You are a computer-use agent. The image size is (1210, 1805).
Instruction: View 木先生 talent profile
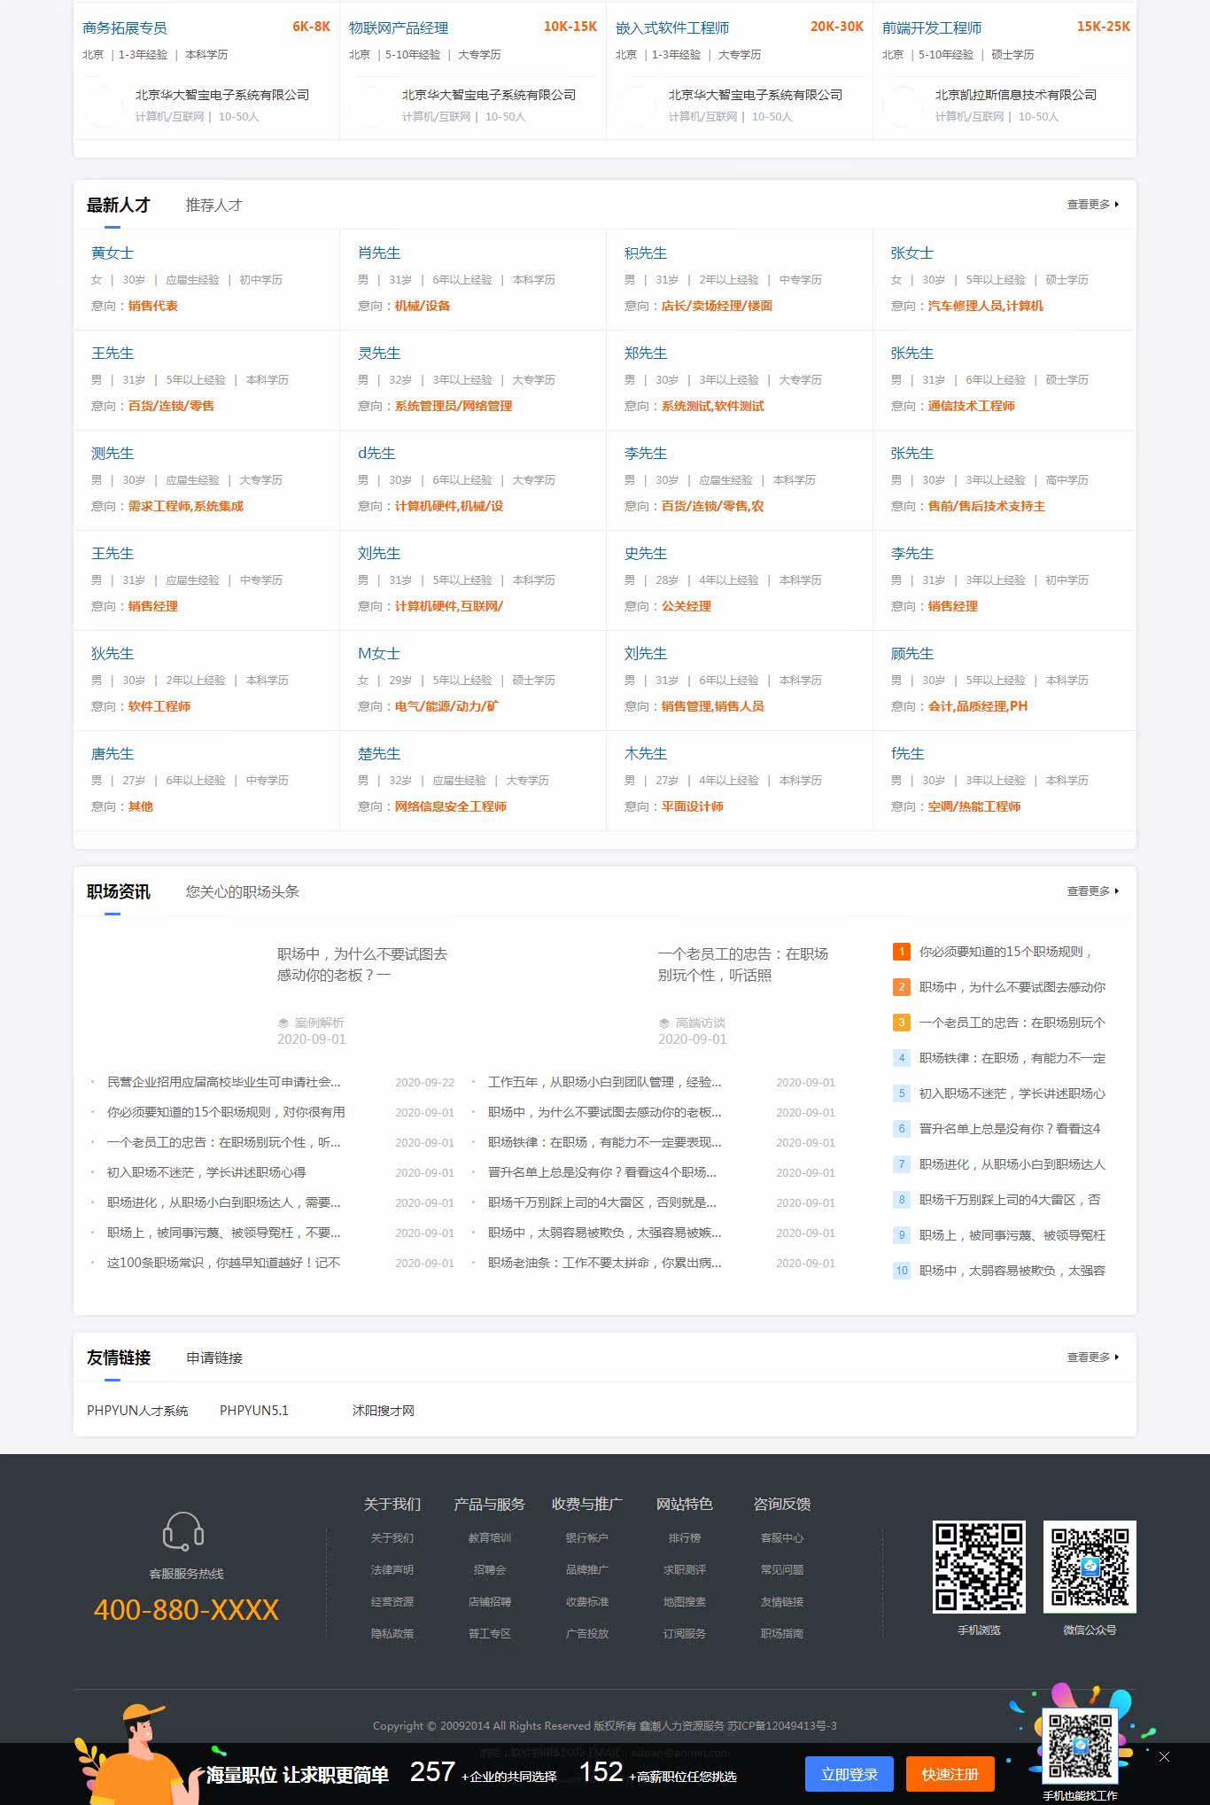[646, 754]
